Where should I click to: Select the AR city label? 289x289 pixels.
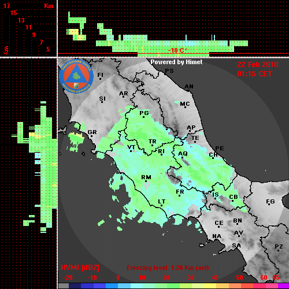124,94
